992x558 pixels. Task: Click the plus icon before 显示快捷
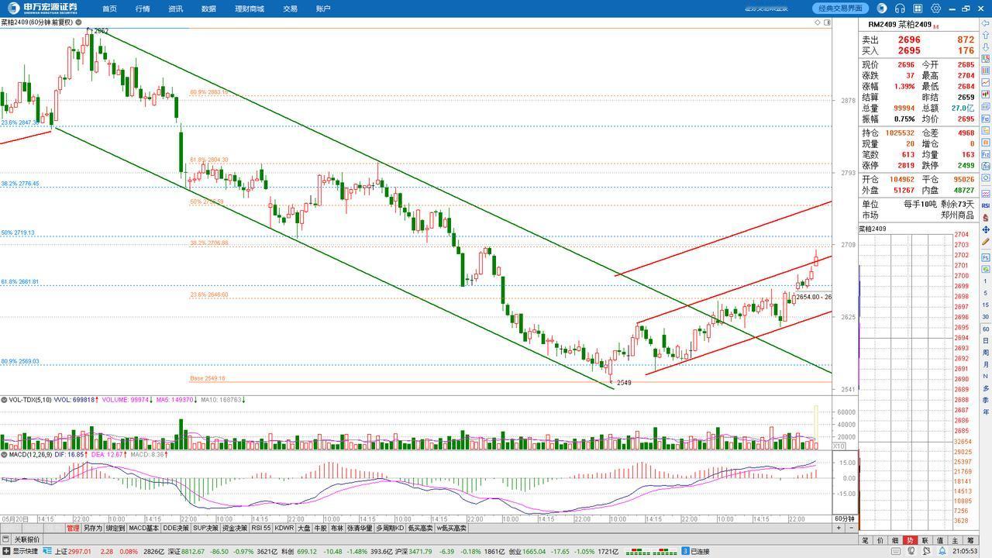point(6,551)
